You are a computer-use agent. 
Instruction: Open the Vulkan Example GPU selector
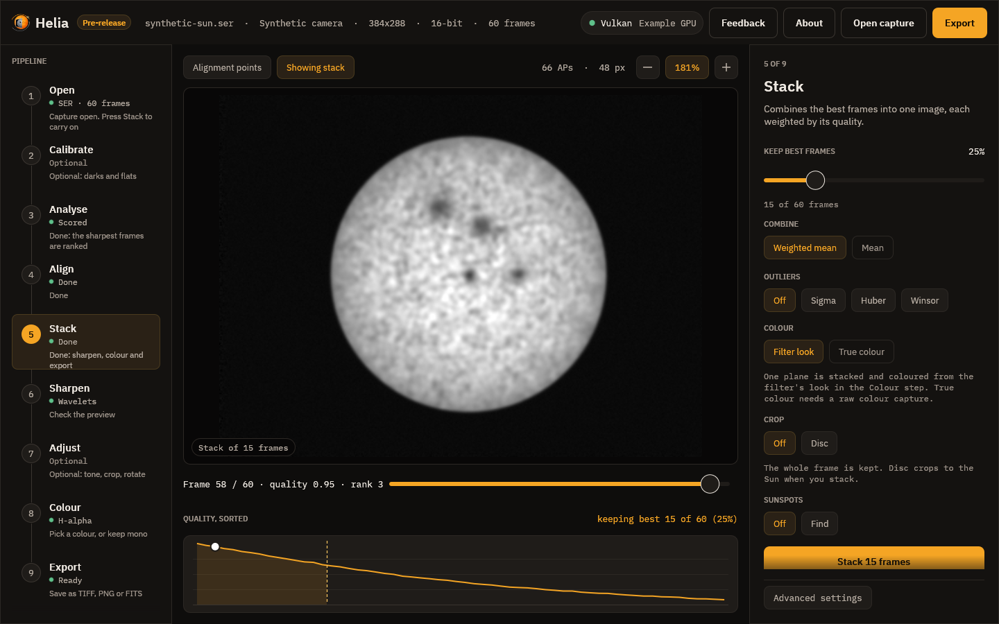(642, 23)
